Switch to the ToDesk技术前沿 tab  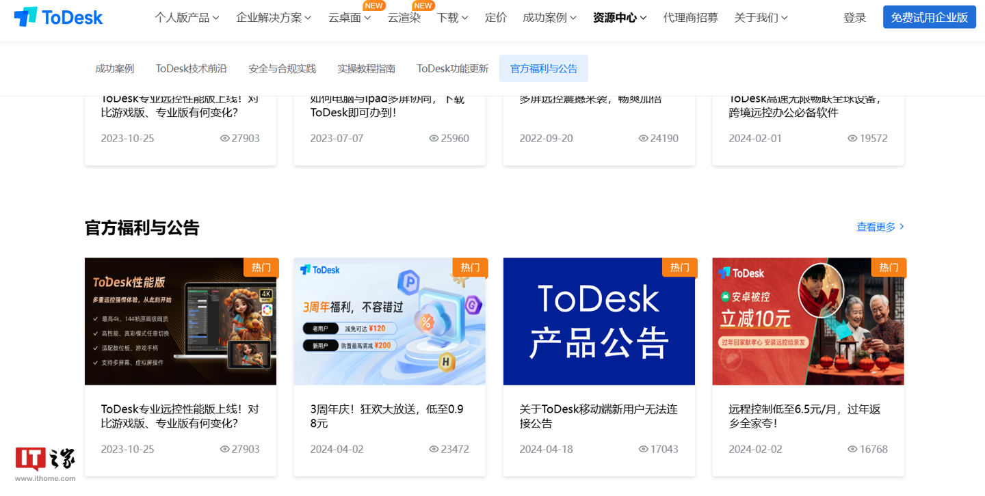coord(191,68)
